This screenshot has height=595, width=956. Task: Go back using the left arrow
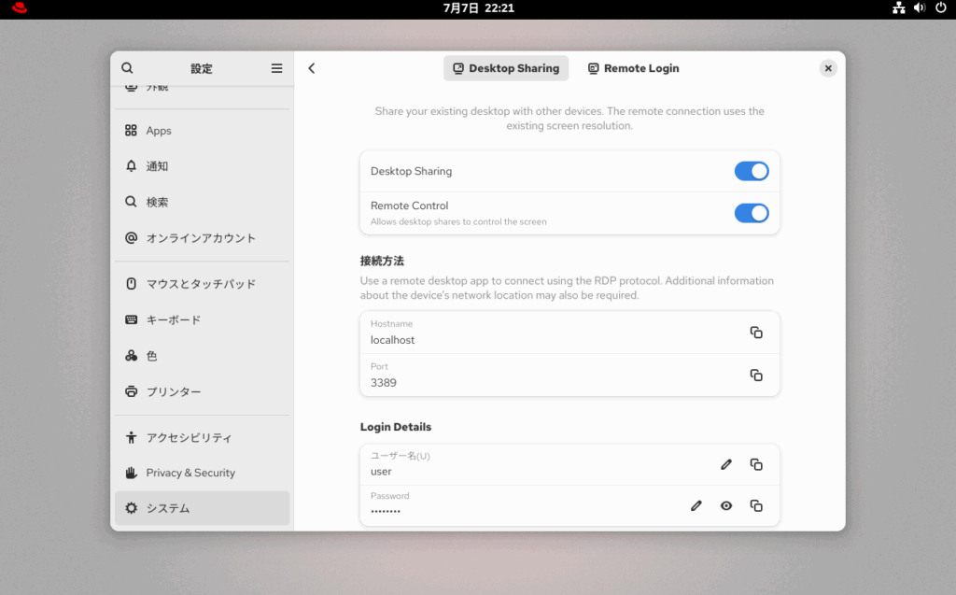(312, 68)
